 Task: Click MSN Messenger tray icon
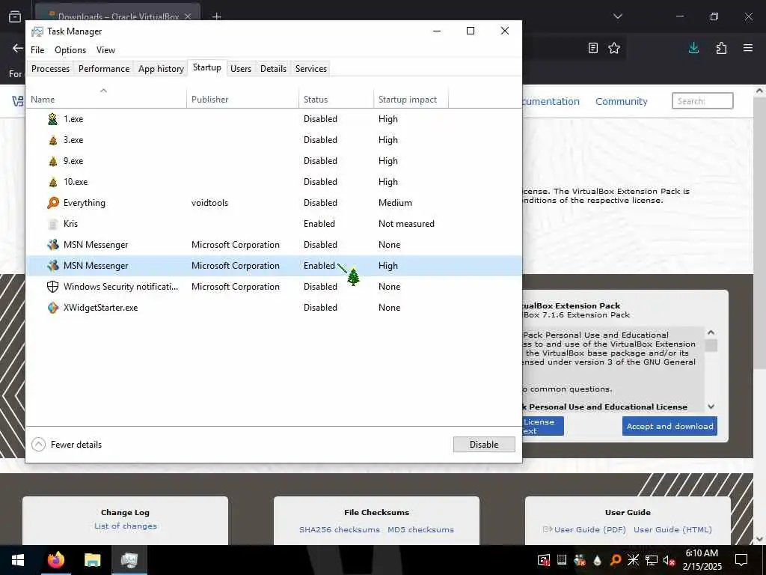pos(580,560)
